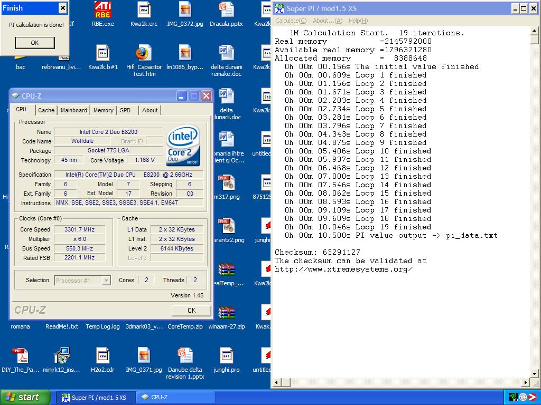Click the processor name Intel Core 2 Duo E8200
This screenshot has height=405, width=541.
point(108,132)
